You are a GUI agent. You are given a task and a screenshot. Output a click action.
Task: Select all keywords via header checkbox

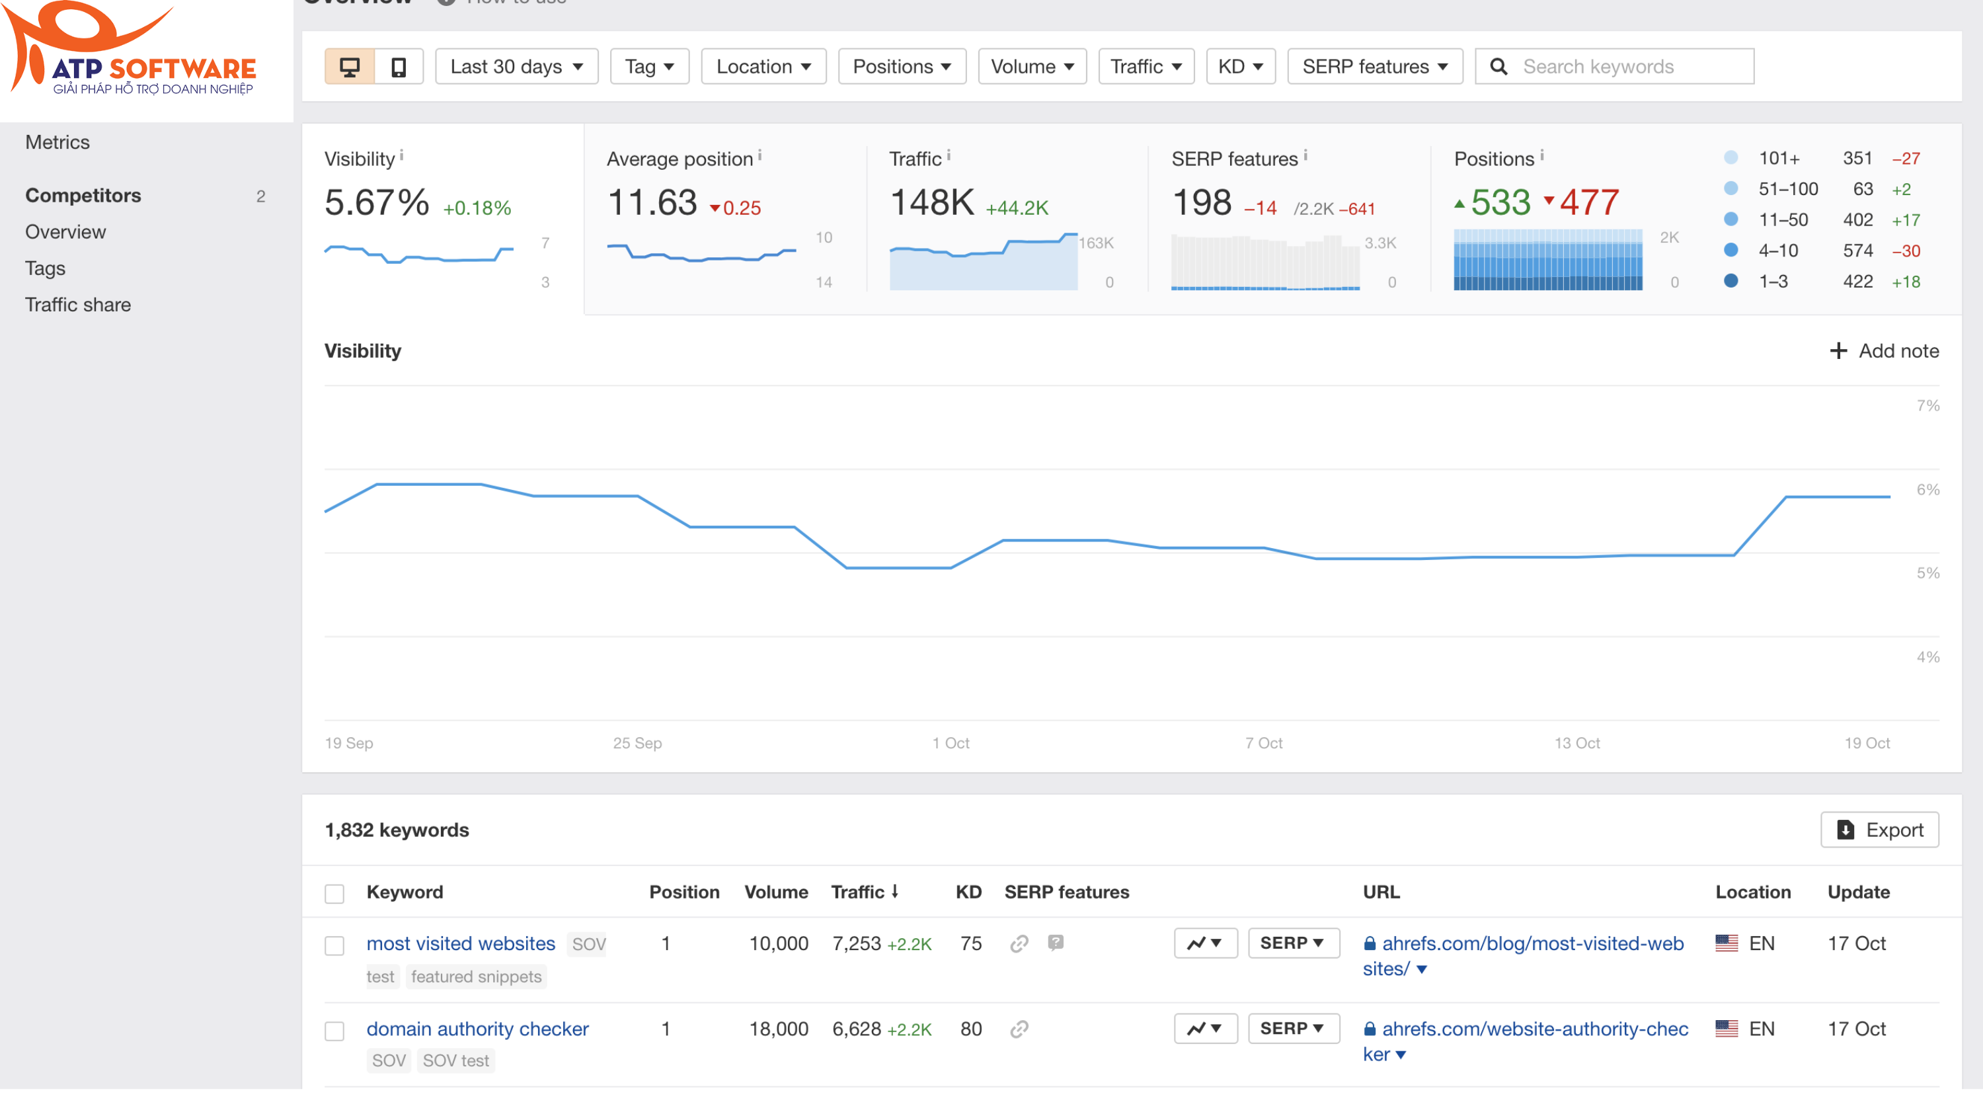tap(335, 893)
